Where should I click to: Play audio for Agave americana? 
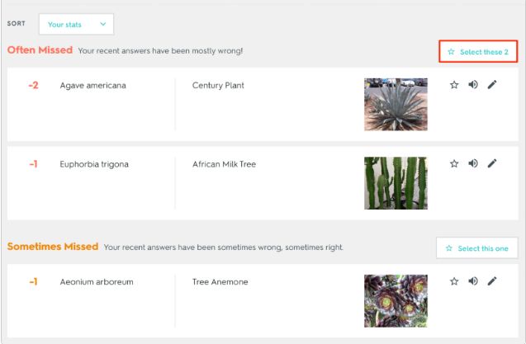tap(473, 84)
